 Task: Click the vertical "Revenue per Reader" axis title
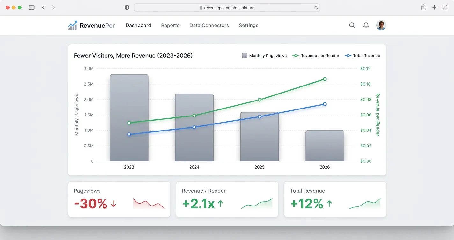[x=378, y=115]
